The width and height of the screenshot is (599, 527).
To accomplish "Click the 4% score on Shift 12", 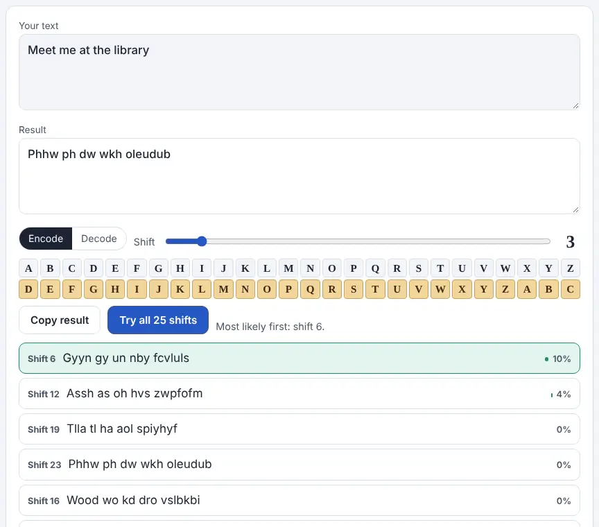I will [564, 394].
